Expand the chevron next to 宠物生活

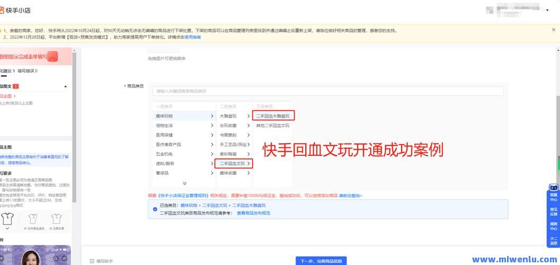(x=212, y=126)
